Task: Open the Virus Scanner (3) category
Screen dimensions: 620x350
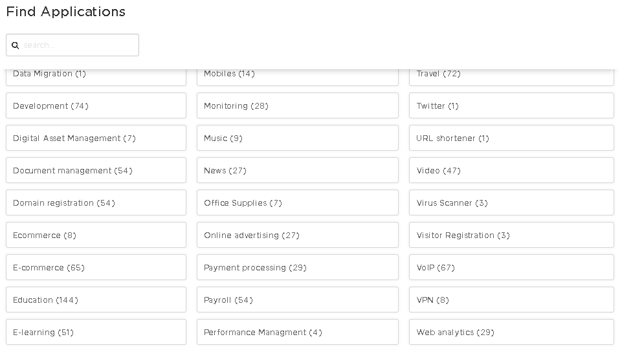Action: (511, 202)
